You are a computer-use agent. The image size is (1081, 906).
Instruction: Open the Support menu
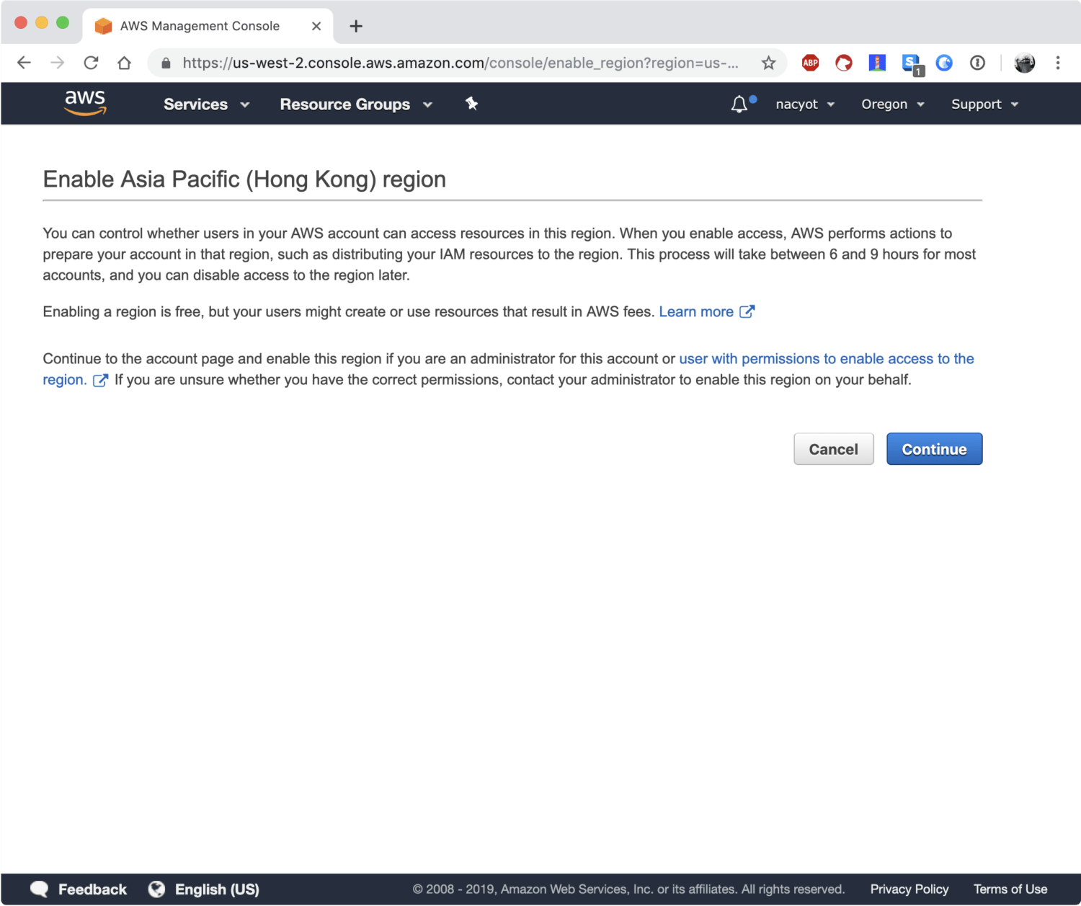(x=984, y=105)
